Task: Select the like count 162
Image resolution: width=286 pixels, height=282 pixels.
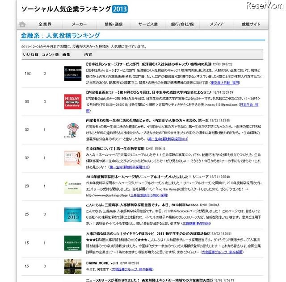Action: pos(28,74)
